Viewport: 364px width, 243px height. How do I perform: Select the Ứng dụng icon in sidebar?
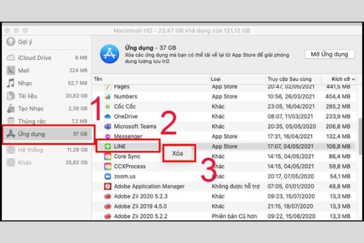[11, 134]
